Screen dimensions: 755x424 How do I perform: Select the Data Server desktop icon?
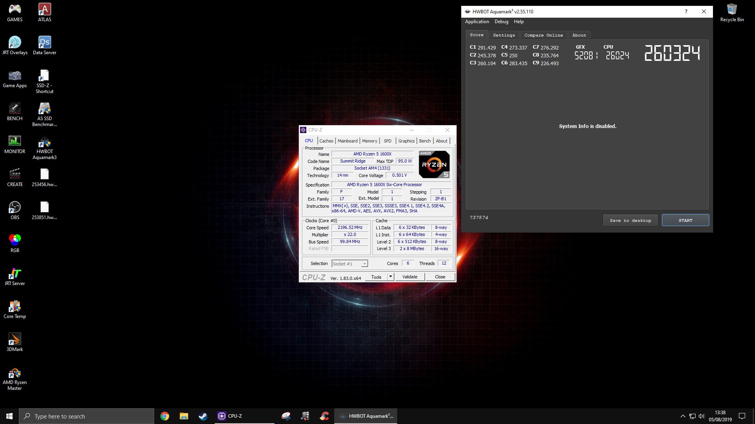tap(44, 46)
